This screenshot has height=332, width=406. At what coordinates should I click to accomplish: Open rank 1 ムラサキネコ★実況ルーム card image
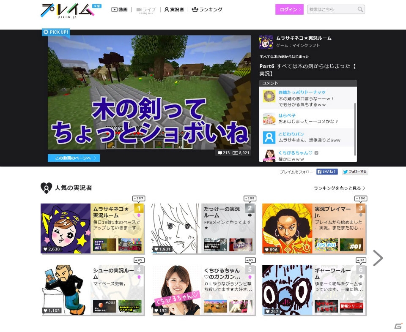(x=66, y=229)
